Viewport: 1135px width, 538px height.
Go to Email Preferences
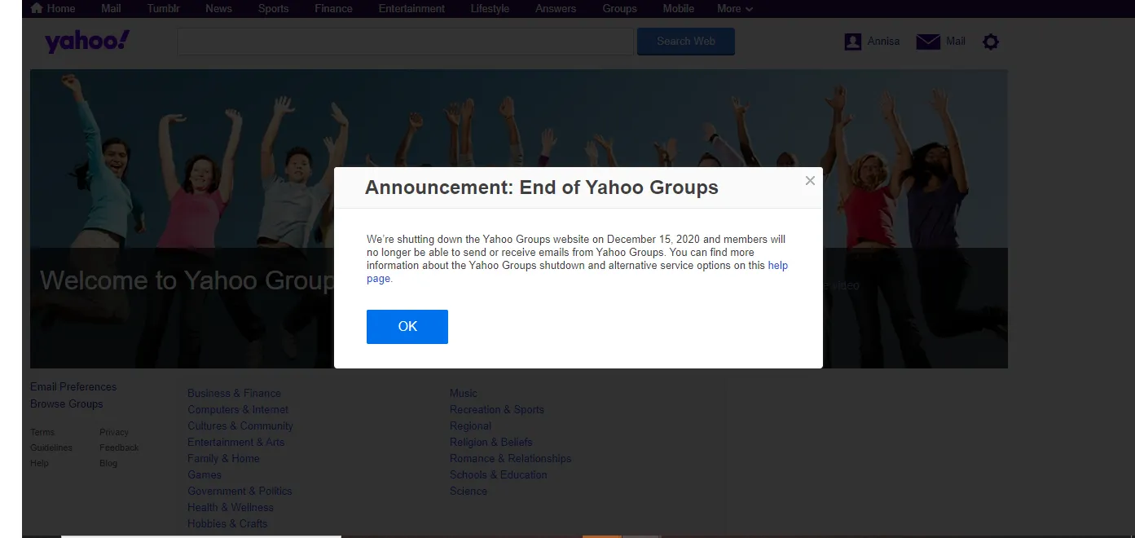click(73, 386)
